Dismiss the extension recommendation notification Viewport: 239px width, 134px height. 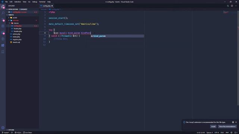(236, 122)
